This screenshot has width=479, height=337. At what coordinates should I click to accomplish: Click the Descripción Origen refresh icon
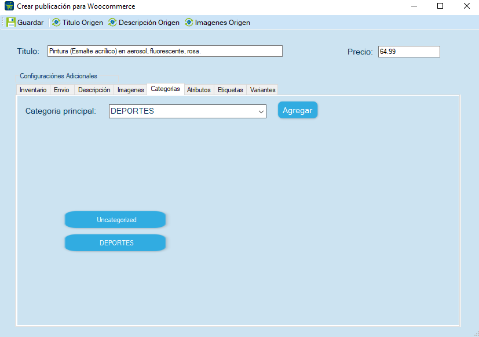[x=112, y=22]
